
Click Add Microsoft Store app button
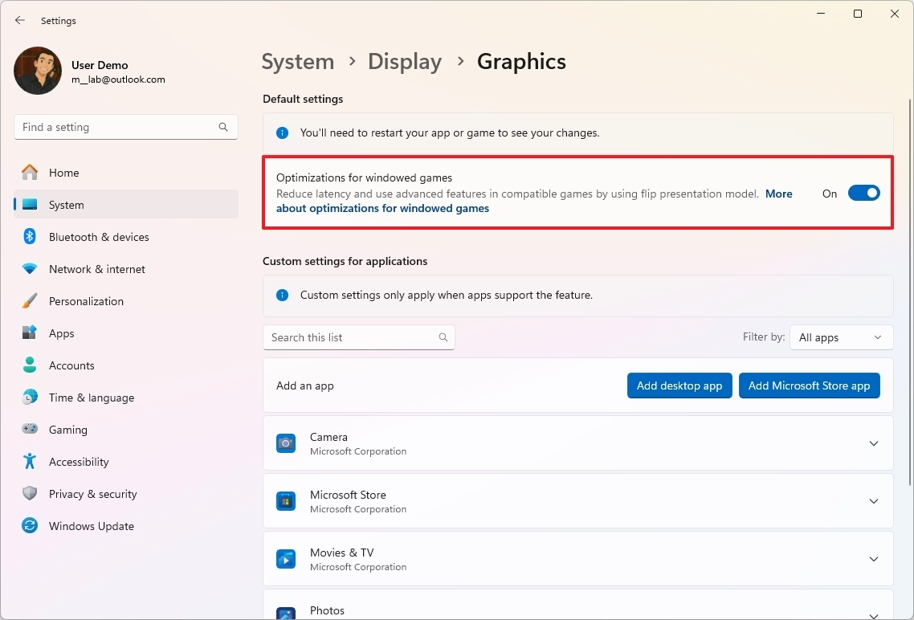[809, 385]
